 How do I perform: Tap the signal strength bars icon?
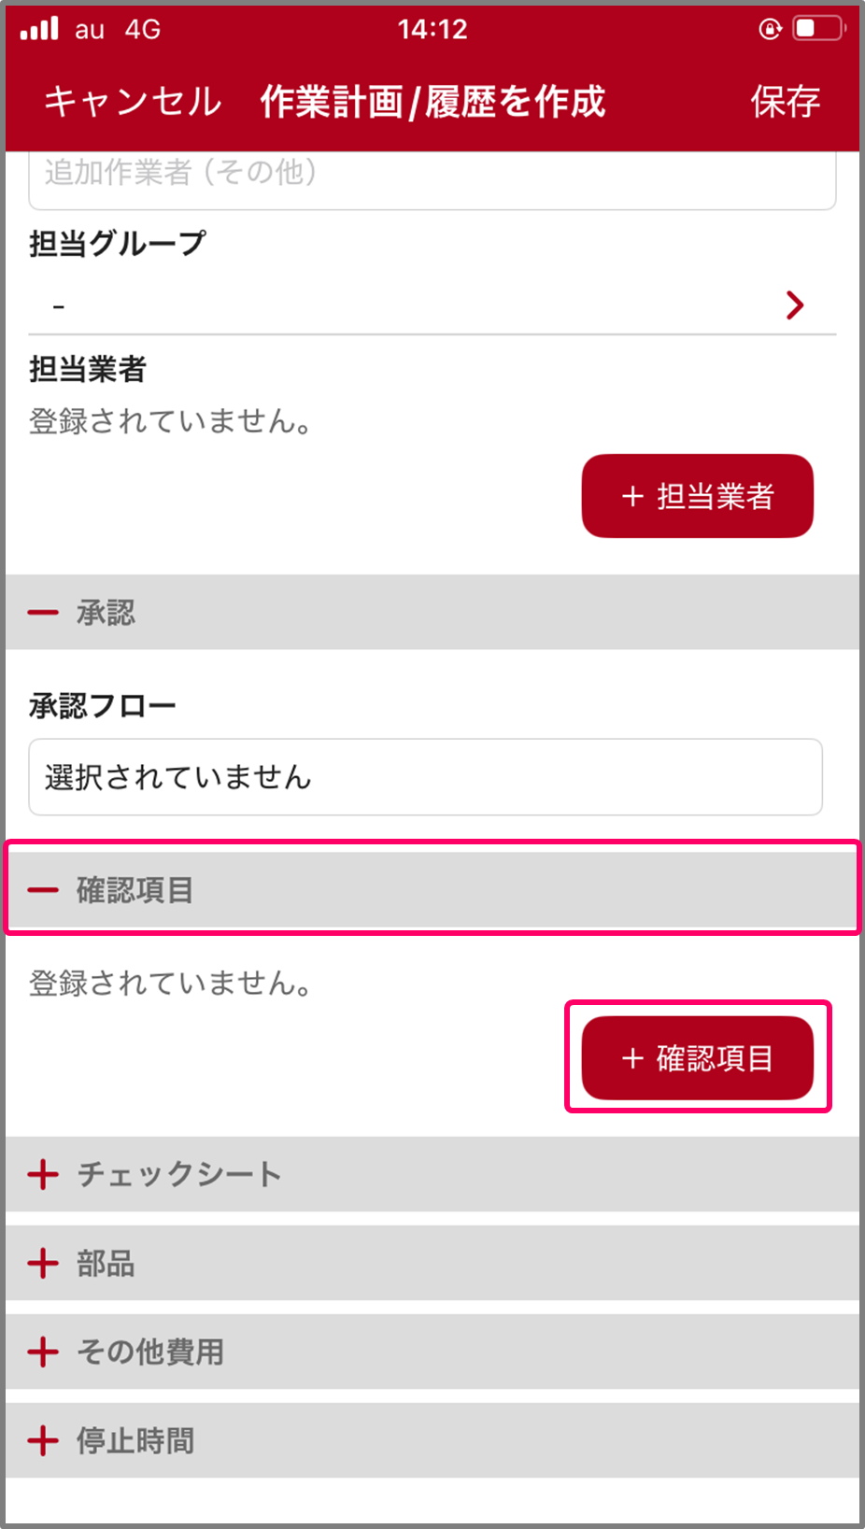[39, 29]
